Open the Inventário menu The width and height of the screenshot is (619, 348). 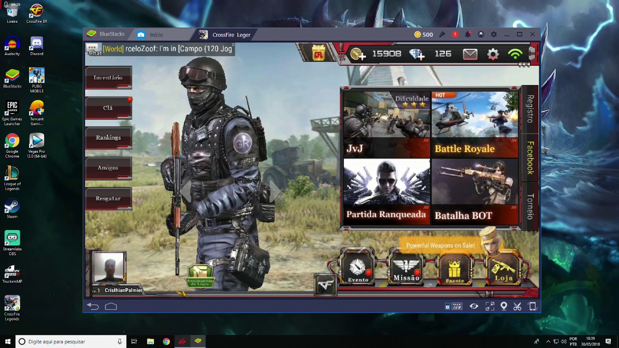click(x=108, y=78)
